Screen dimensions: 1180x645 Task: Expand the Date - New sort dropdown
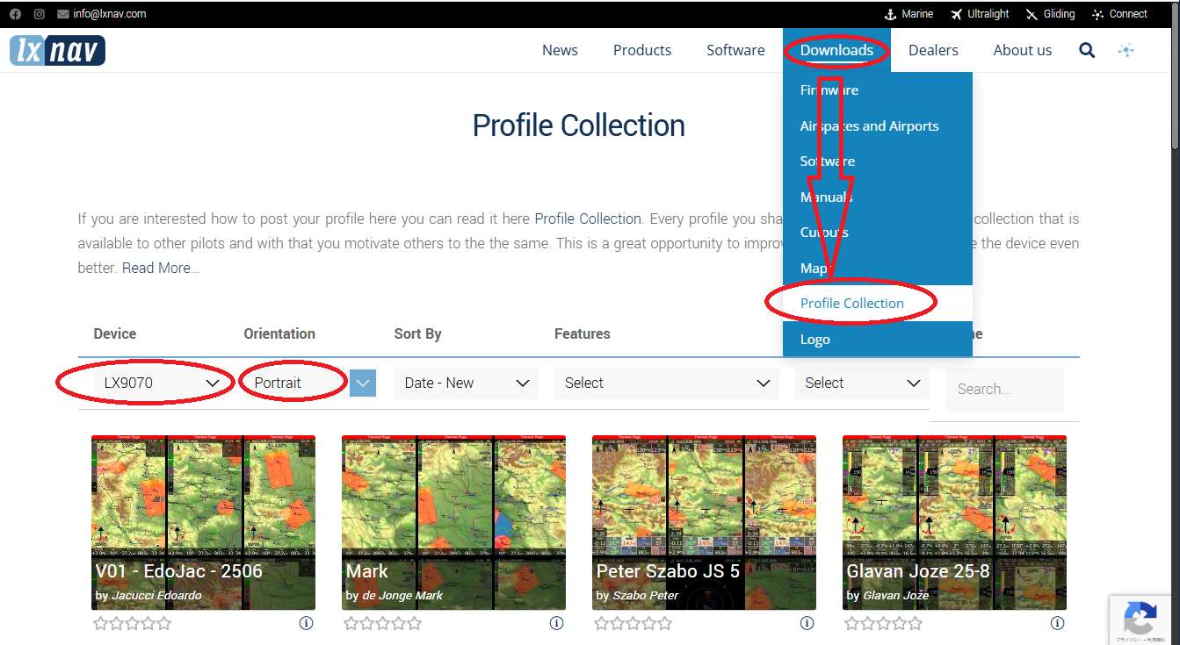click(466, 383)
